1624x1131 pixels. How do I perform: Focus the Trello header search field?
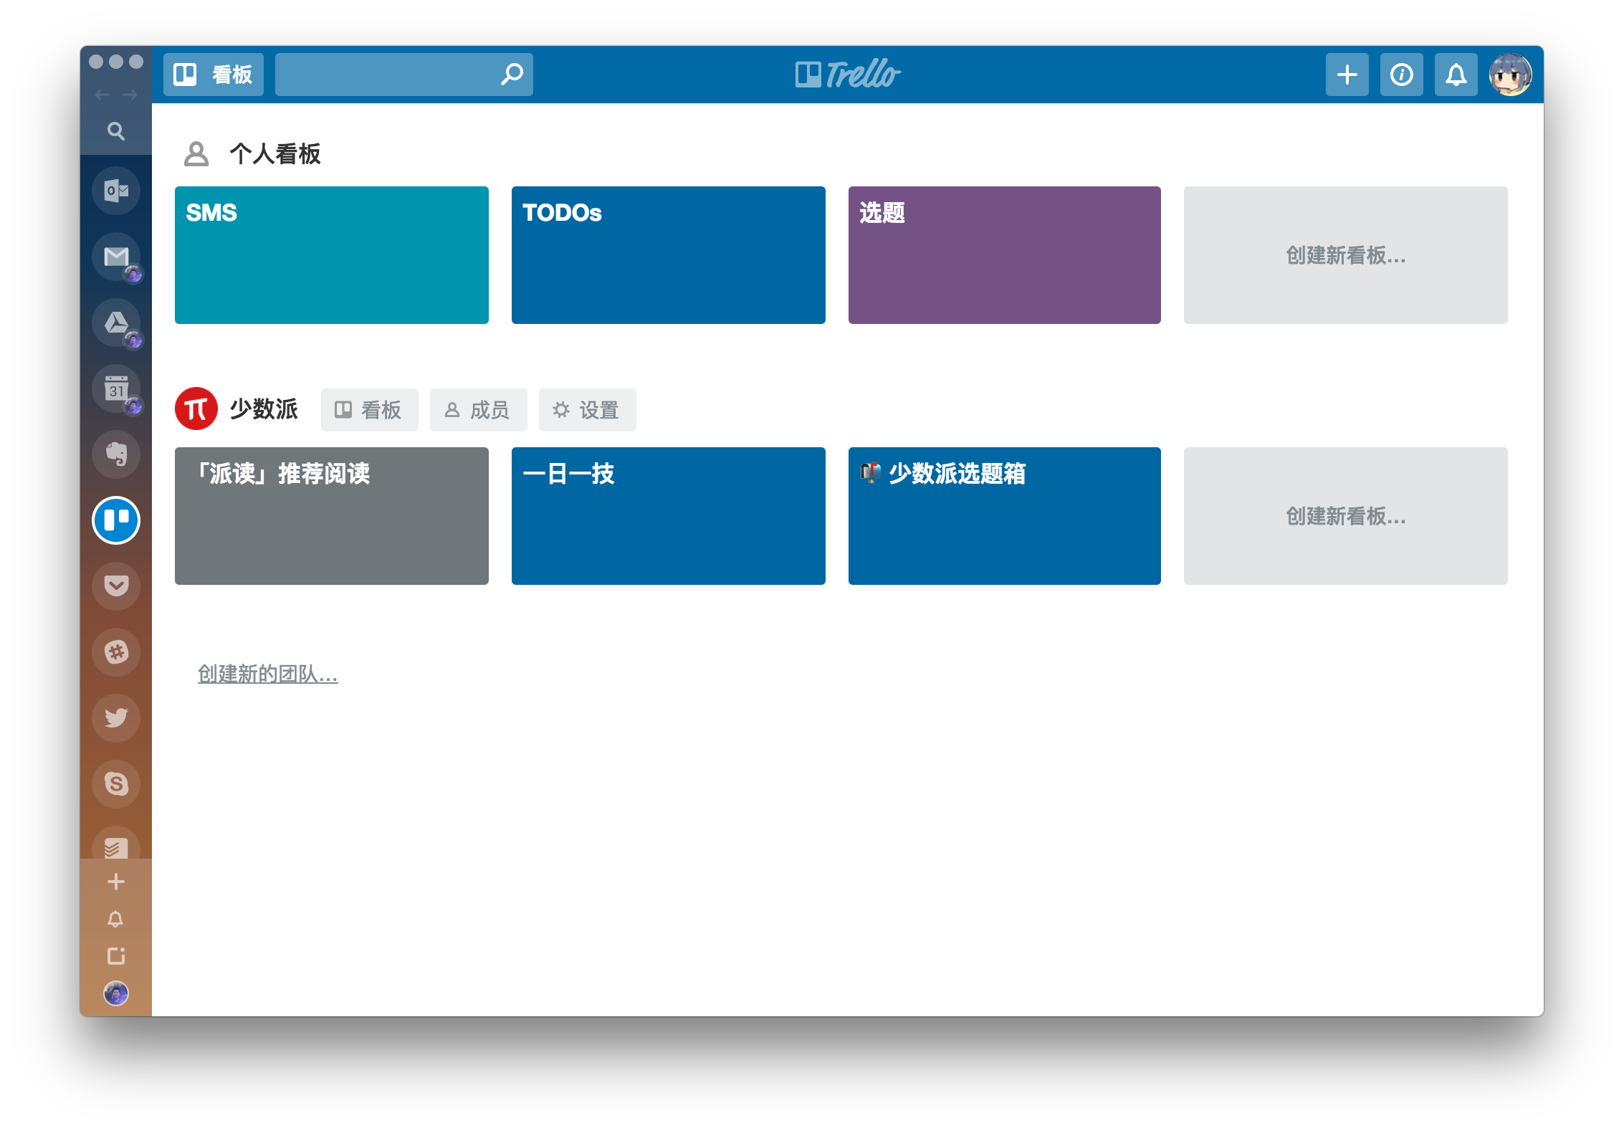(x=404, y=75)
